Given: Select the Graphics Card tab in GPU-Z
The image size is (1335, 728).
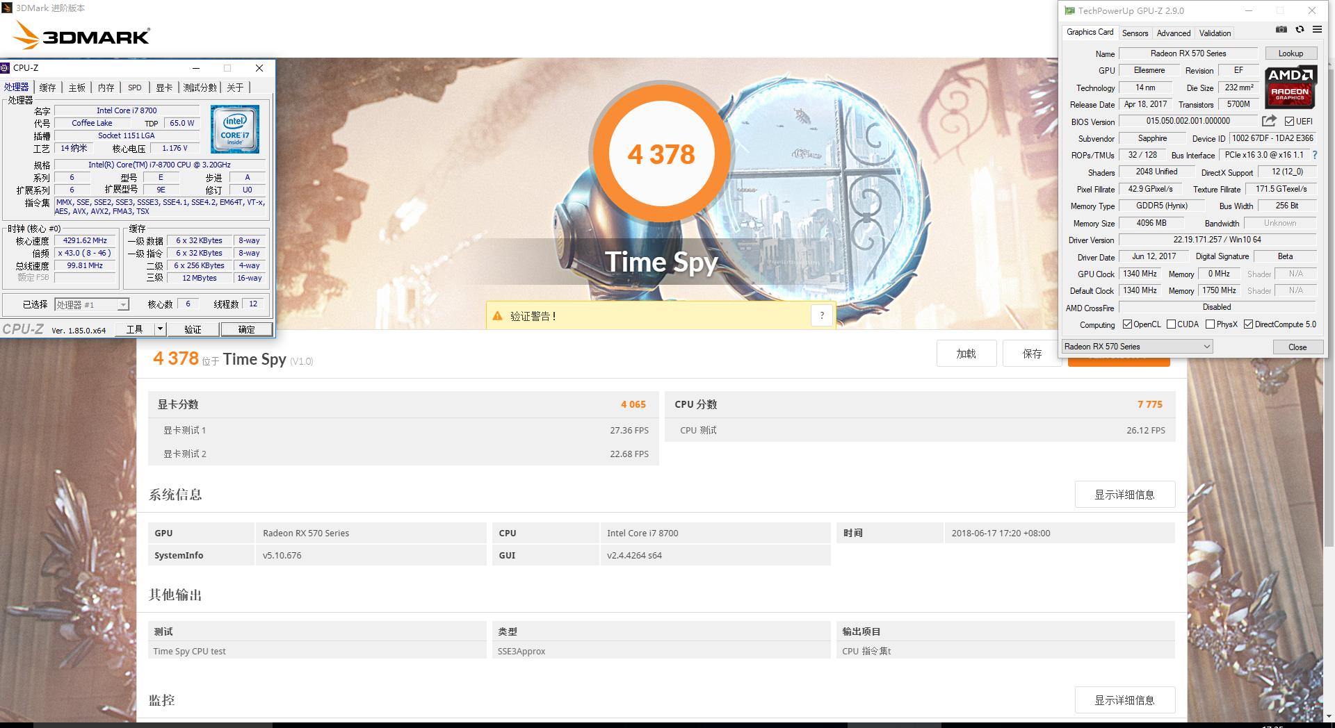Looking at the screenshot, I should [x=1090, y=32].
